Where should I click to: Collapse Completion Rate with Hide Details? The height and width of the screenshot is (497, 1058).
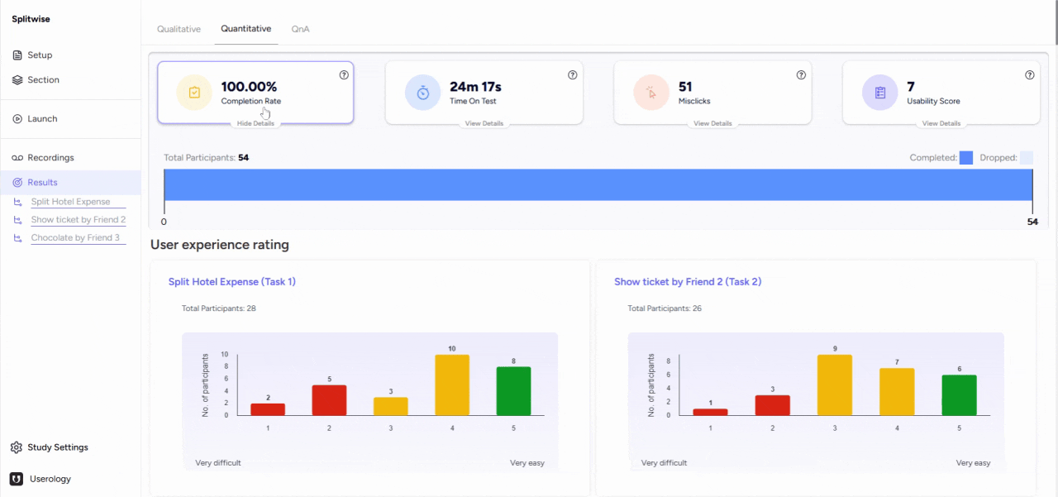[255, 123]
